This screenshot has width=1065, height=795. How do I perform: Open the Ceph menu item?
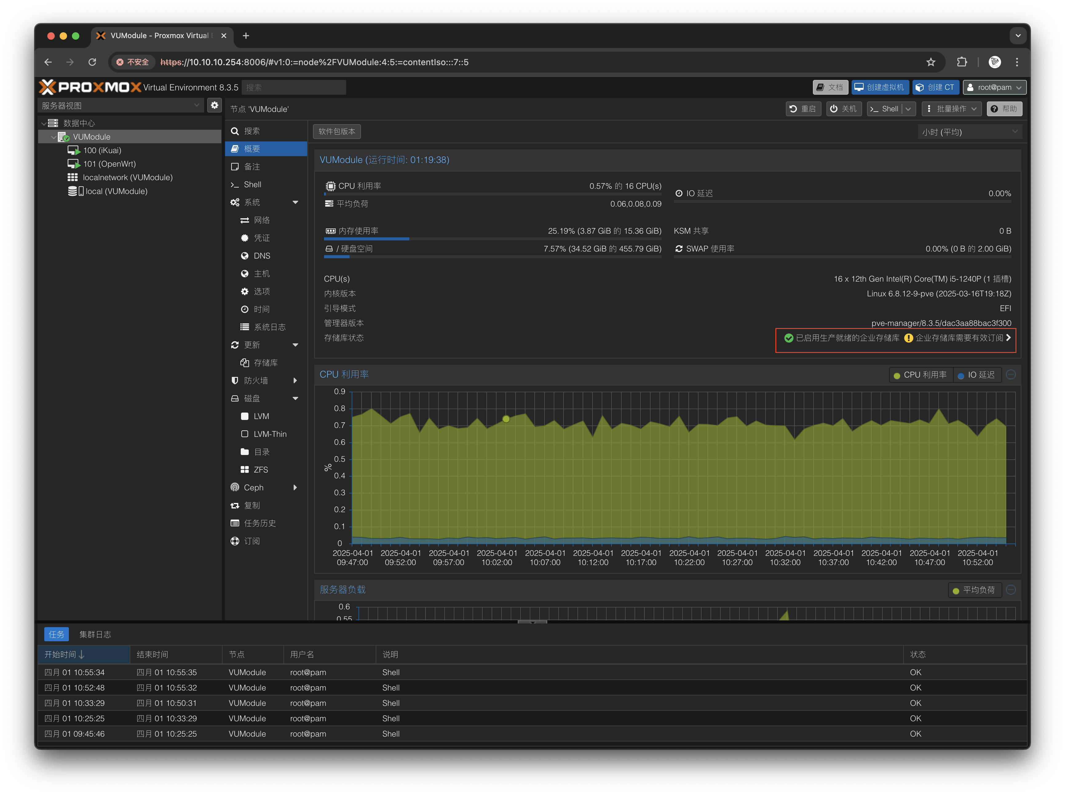pos(253,488)
